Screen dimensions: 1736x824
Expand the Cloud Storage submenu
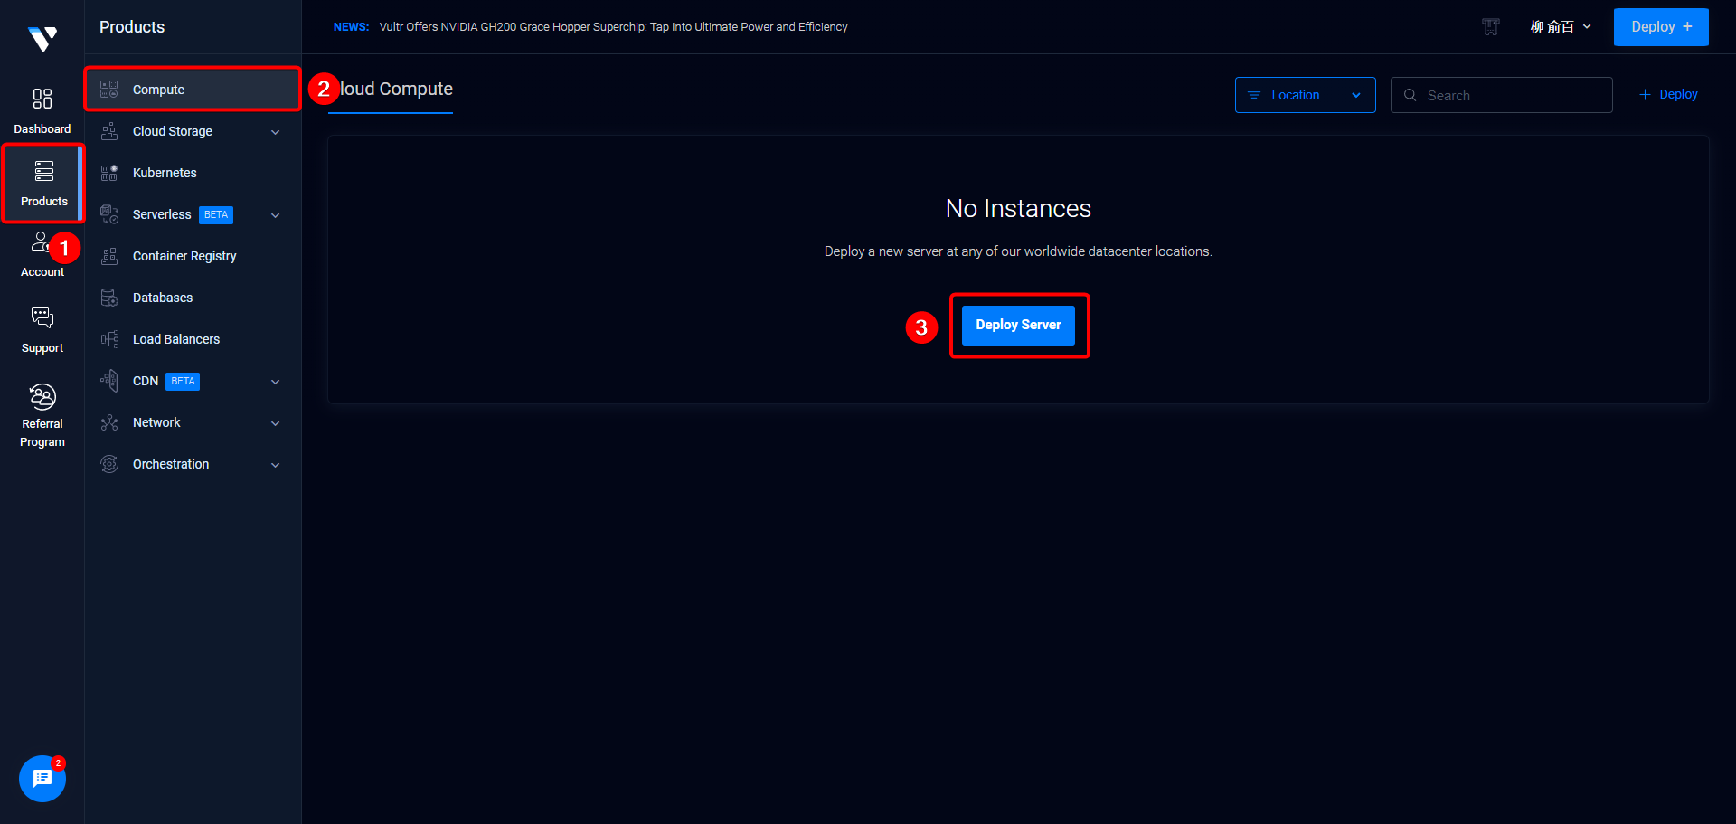[275, 132]
